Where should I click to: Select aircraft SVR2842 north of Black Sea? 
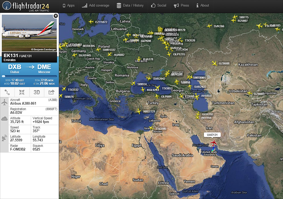tap(149, 78)
